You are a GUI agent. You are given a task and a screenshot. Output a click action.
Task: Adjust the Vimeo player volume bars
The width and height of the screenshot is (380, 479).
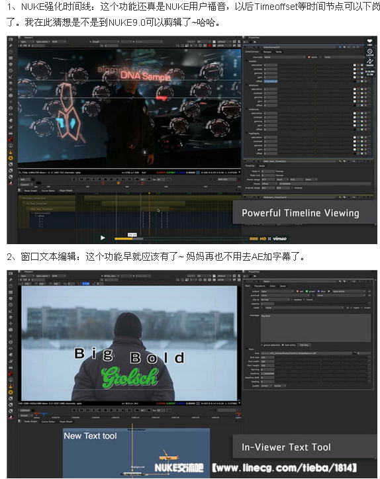[x=254, y=239]
